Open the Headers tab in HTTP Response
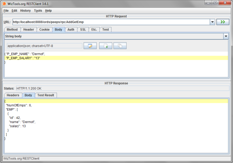 [x=13, y=95]
